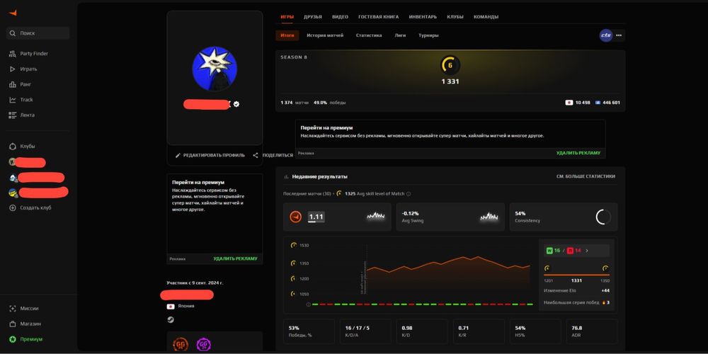Click the Steam icon in profile info
The width and height of the screenshot is (708, 354).
pyautogui.click(x=171, y=320)
